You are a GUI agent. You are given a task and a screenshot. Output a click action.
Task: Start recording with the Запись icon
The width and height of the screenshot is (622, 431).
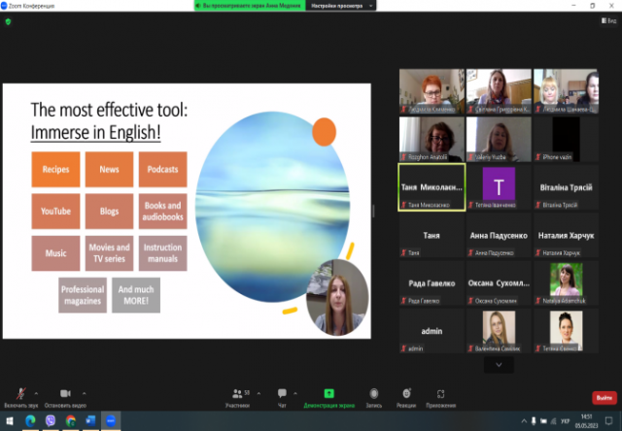(373, 393)
